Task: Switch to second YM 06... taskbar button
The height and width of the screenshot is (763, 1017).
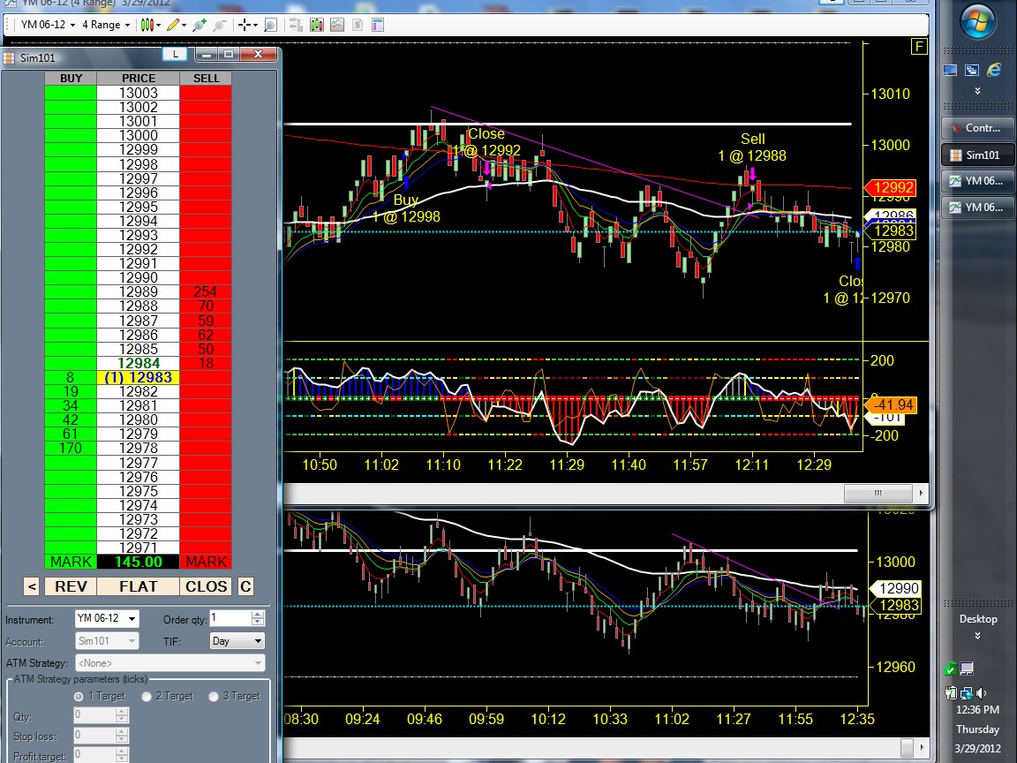Action: [977, 208]
